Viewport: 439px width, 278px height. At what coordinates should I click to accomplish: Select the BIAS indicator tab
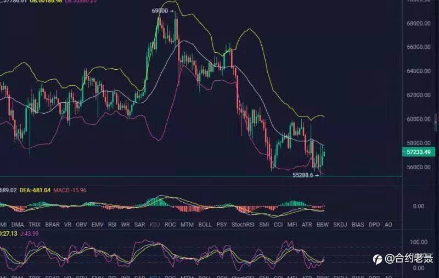tap(358, 225)
